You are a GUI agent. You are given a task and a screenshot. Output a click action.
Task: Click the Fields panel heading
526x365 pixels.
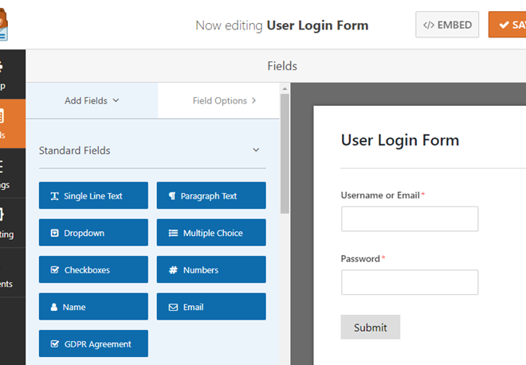[282, 66]
